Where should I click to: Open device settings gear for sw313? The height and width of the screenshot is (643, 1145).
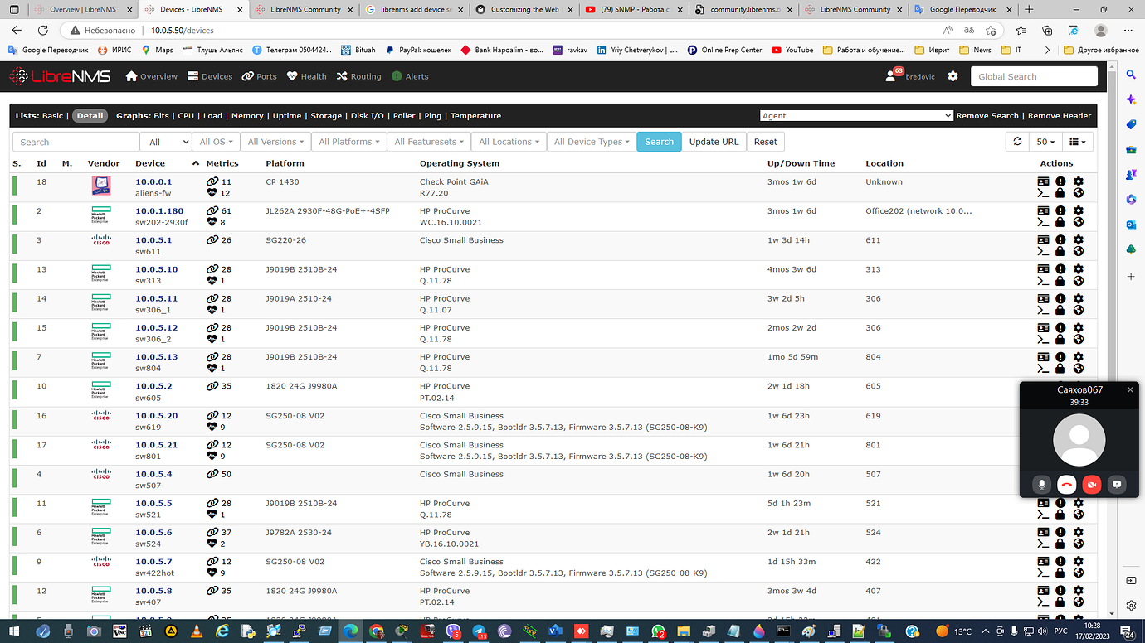click(1078, 268)
